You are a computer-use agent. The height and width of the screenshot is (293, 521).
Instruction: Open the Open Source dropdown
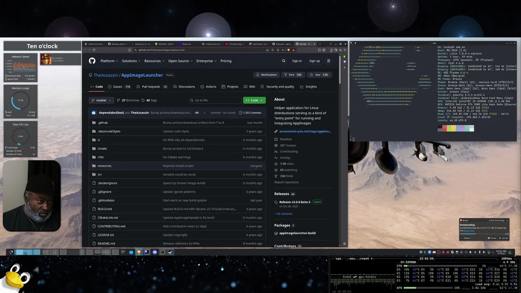[x=180, y=61]
